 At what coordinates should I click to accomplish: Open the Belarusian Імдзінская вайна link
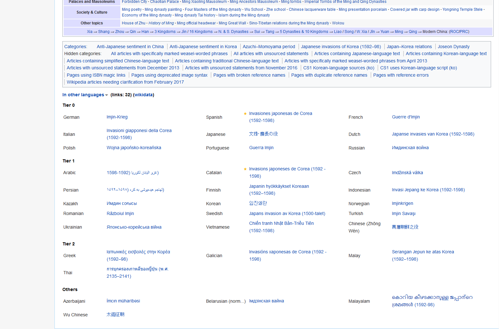[x=267, y=301]
